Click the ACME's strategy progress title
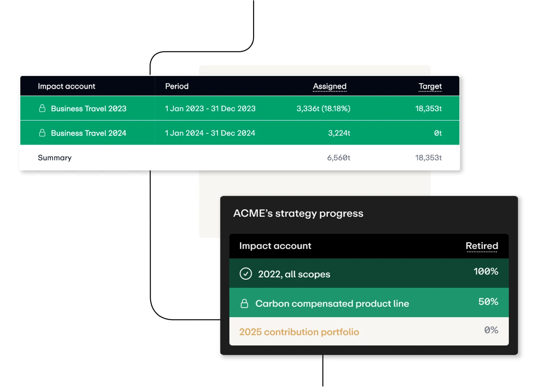550x387 pixels. [298, 213]
